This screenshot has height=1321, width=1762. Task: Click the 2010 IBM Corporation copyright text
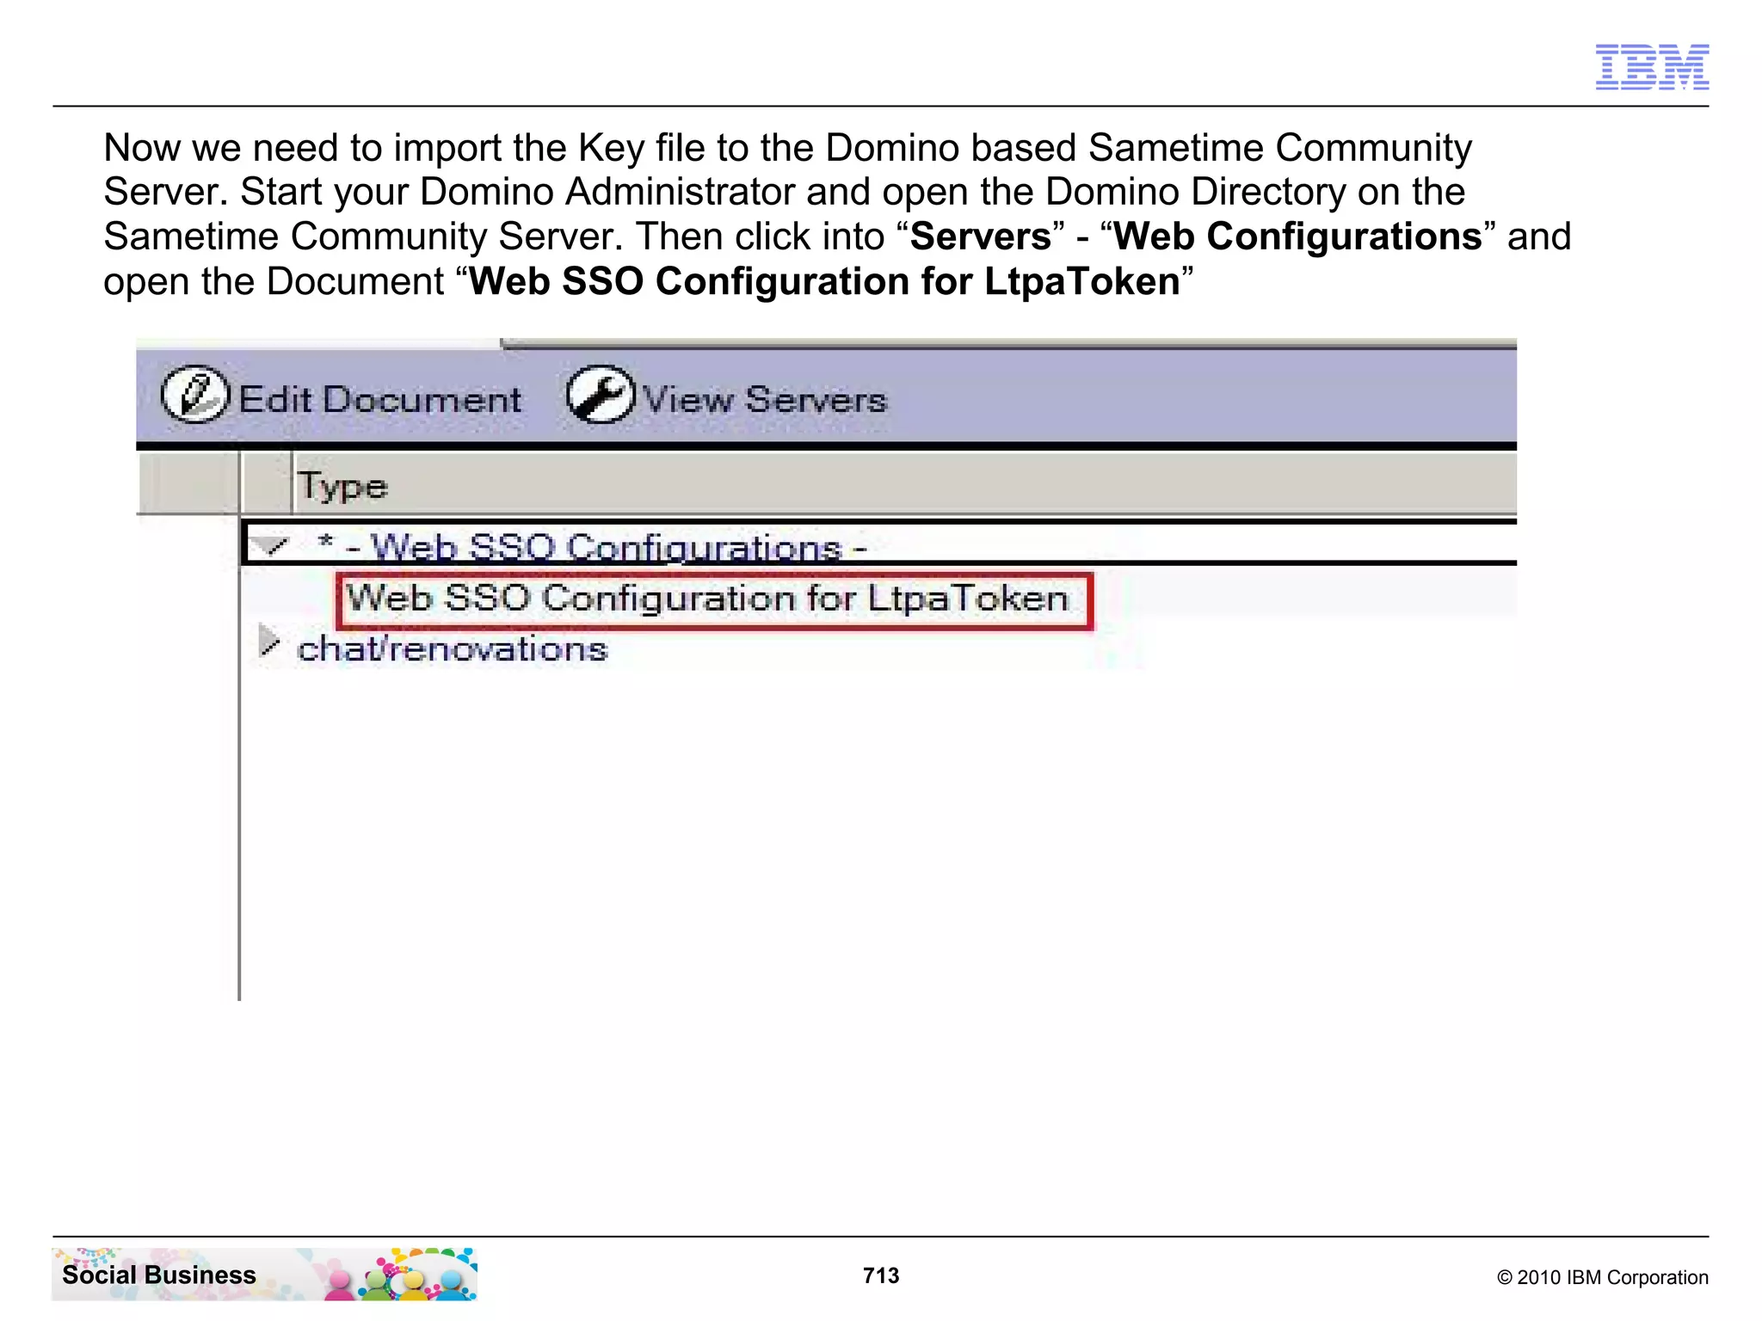(1602, 1277)
